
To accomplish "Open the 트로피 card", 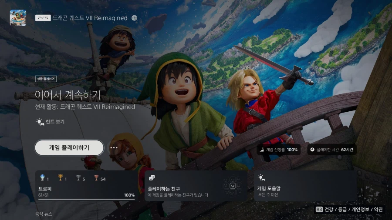I will 87,186.
